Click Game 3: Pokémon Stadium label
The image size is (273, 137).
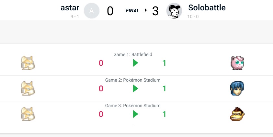(x=133, y=106)
